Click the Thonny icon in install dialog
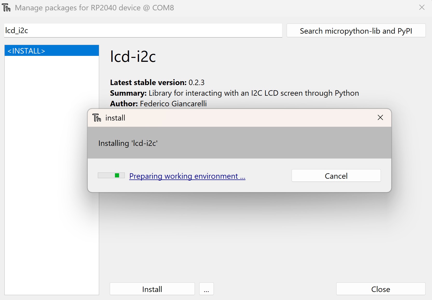432x300 pixels. tap(97, 118)
